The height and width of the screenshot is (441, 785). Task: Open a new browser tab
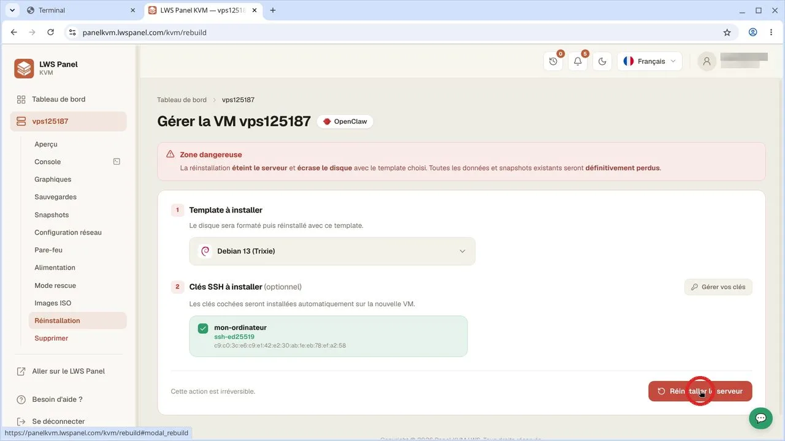(x=273, y=10)
